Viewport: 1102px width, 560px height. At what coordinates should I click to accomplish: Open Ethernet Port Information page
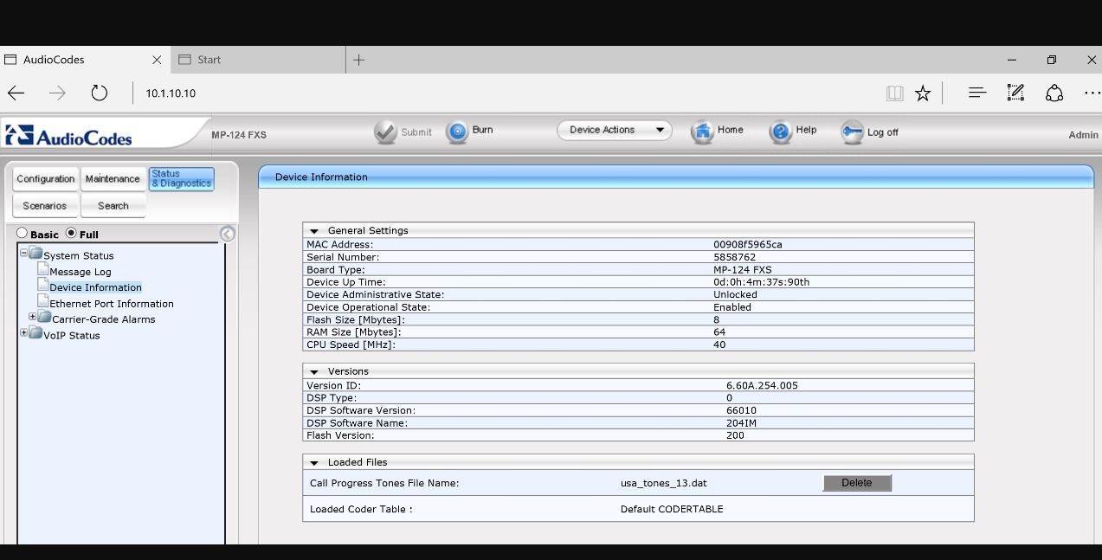point(112,304)
